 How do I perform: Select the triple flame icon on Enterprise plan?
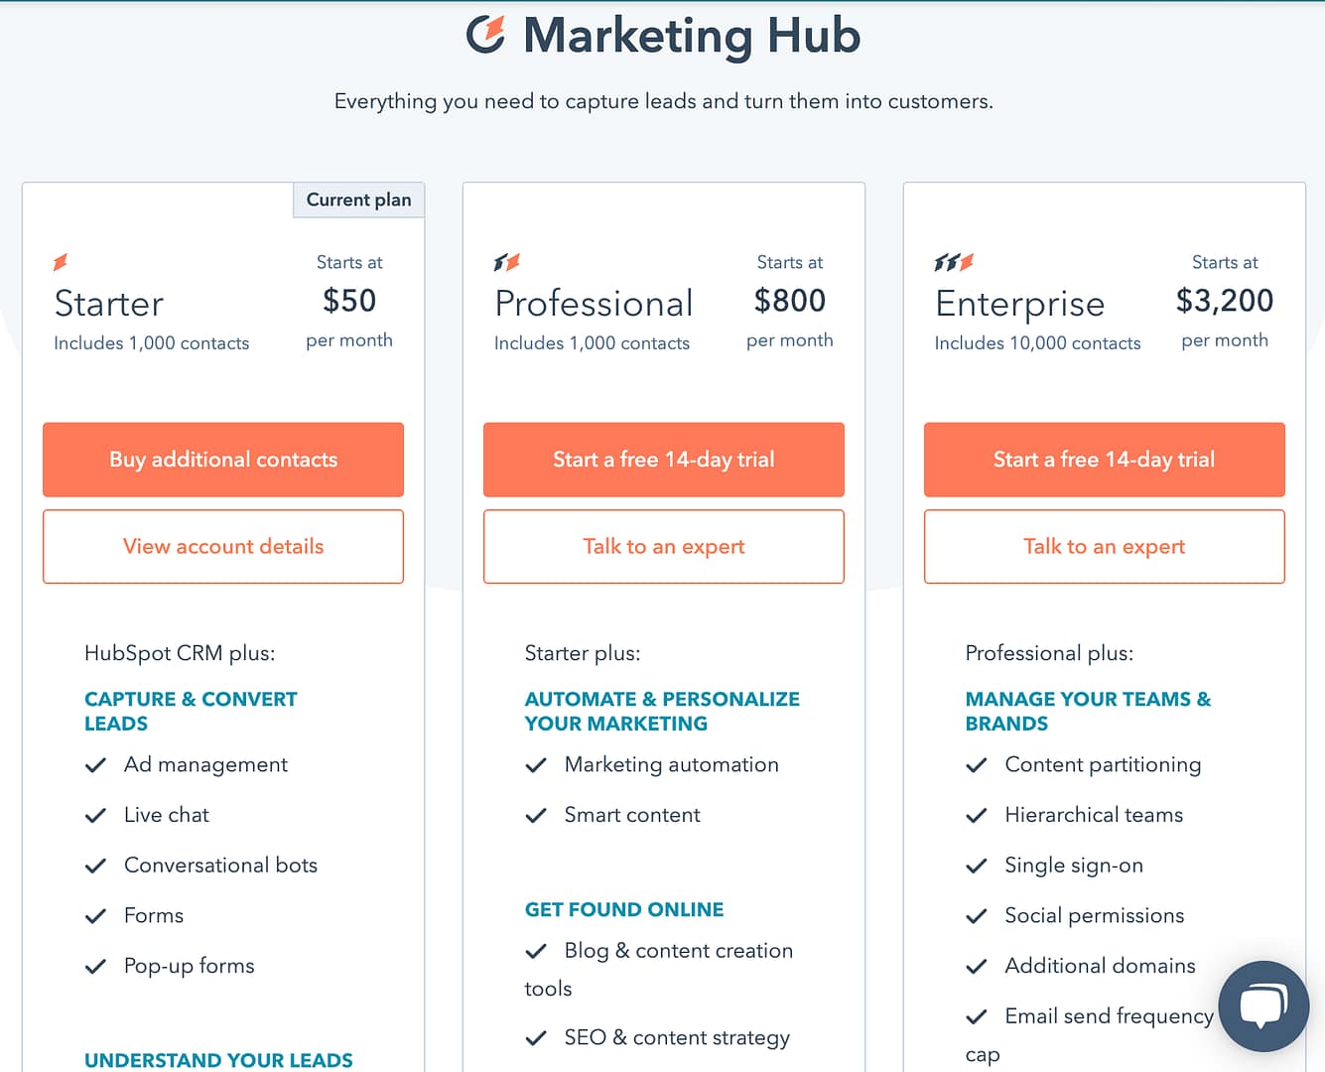tap(952, 262)
